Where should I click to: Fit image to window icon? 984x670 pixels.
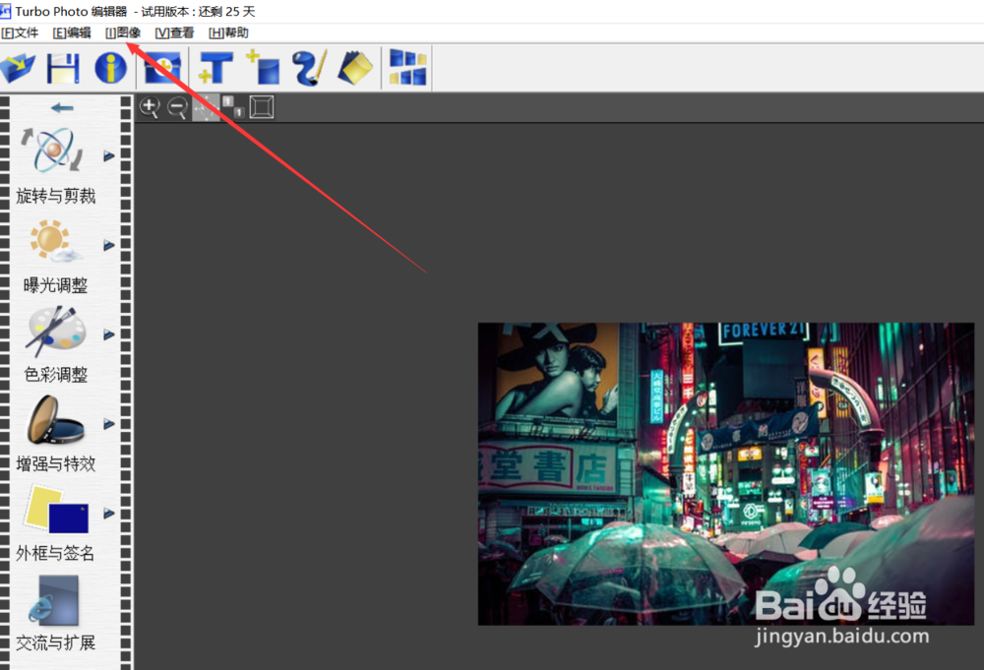[x=262, y=107]
